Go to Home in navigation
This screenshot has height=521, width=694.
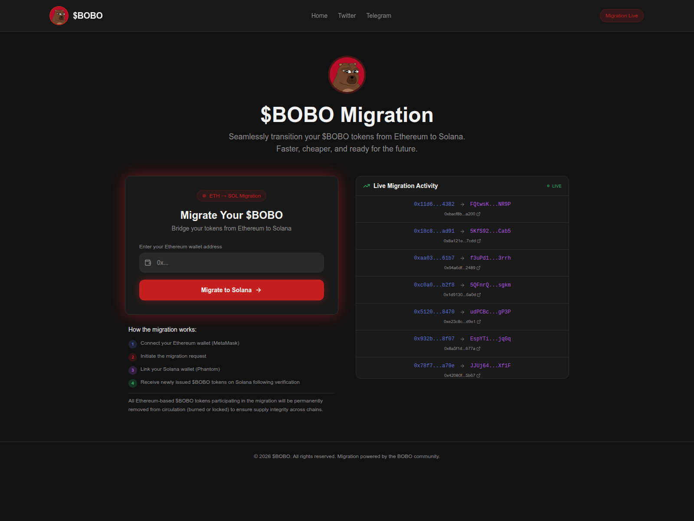pos(319,16)
